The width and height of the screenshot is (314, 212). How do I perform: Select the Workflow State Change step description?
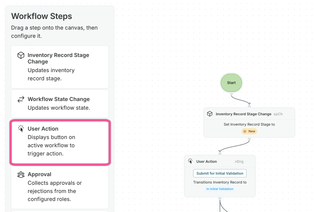[59, 108]
